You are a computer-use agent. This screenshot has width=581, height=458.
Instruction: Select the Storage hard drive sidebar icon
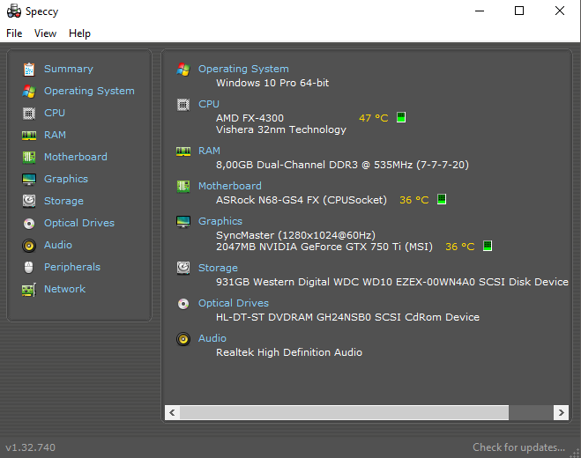tap(29, 201)
